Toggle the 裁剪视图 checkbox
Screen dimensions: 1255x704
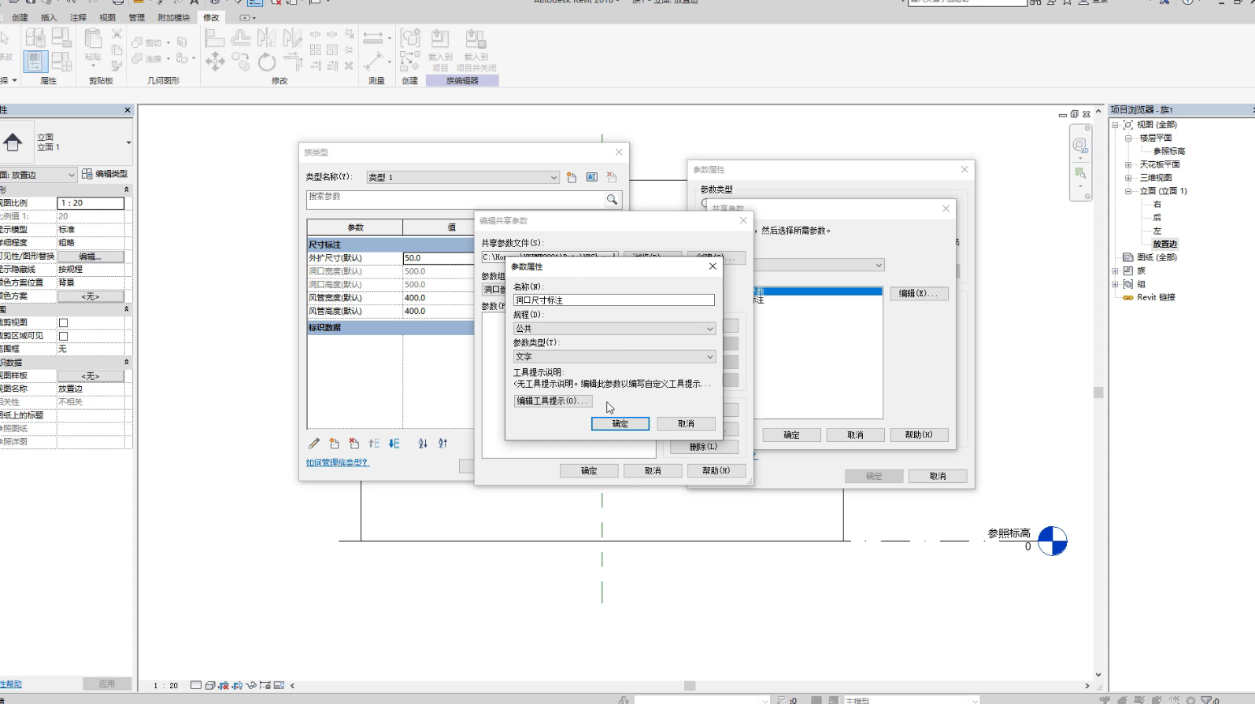pyautogui.click(x=64, y=323)
